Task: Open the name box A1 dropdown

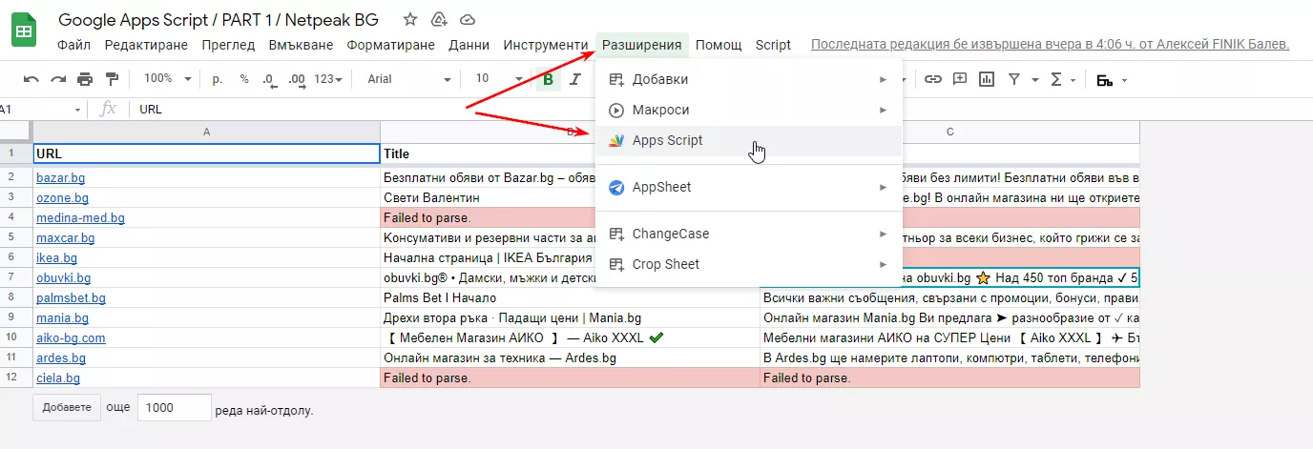Action: click(77, 109)
